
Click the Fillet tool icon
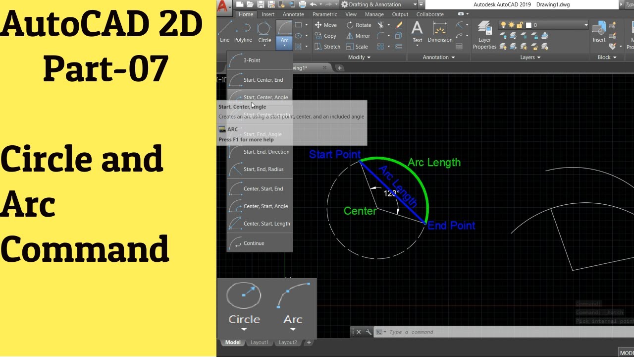[x=380, y=36]
